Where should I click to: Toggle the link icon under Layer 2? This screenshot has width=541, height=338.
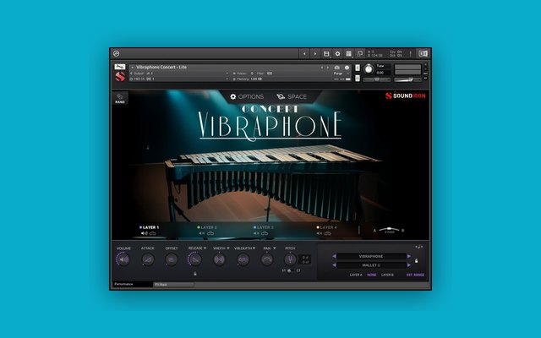(210, 233)
